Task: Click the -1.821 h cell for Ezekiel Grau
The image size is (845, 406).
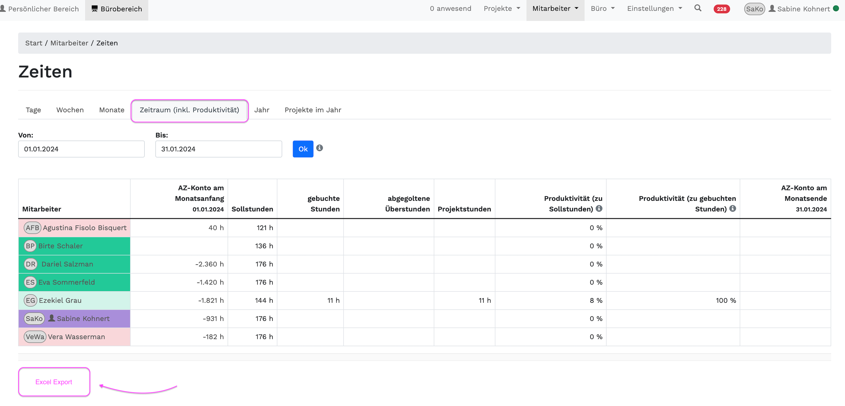Action: 179,300
